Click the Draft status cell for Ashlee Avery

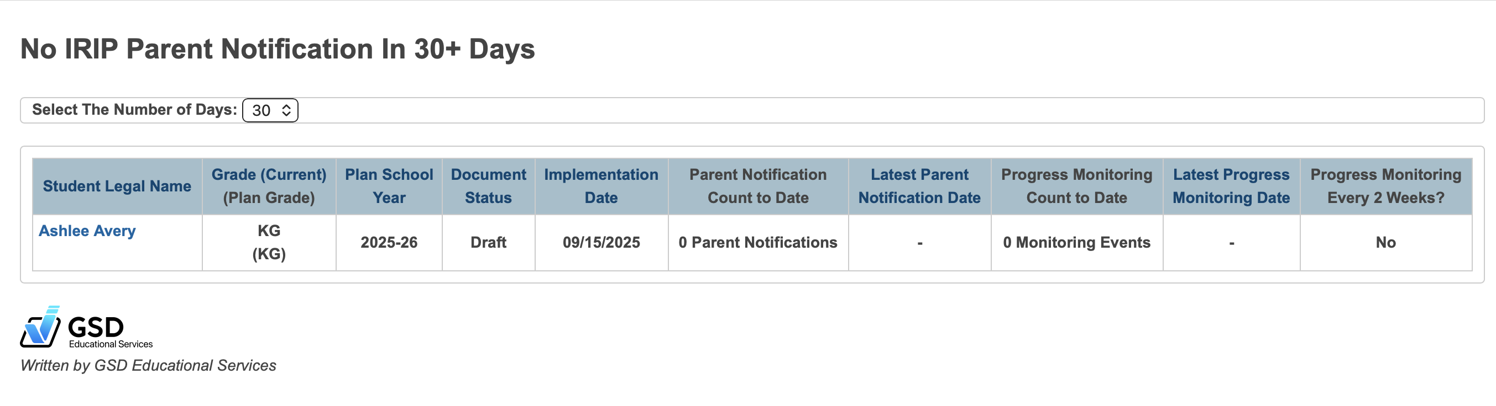click(488, 242)
